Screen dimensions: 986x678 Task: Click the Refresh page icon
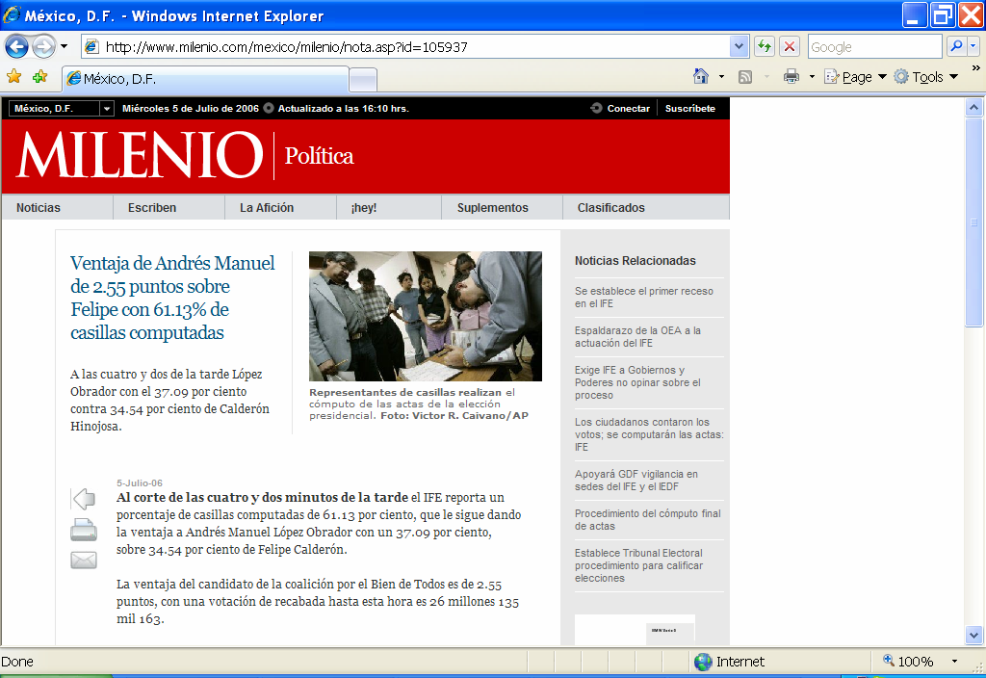click(x=764, y=46)
